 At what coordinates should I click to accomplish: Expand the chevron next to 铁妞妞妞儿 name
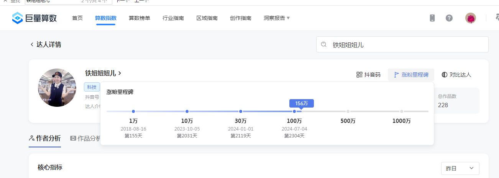120,73
